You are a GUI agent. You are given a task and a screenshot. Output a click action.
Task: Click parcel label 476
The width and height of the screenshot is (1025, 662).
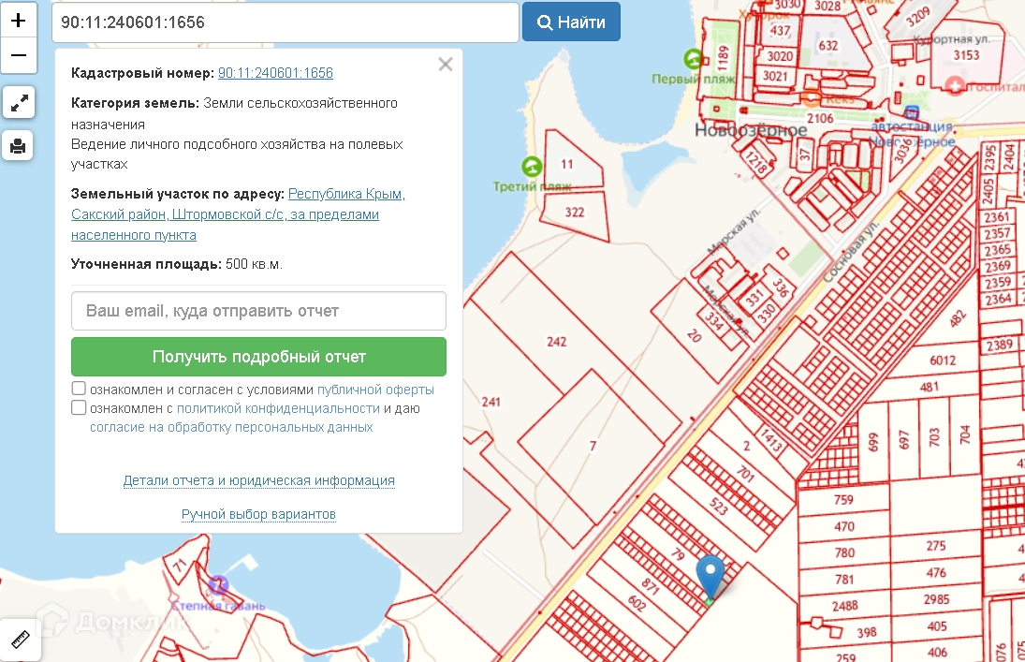pyautogui.click(x=936, y=572)
